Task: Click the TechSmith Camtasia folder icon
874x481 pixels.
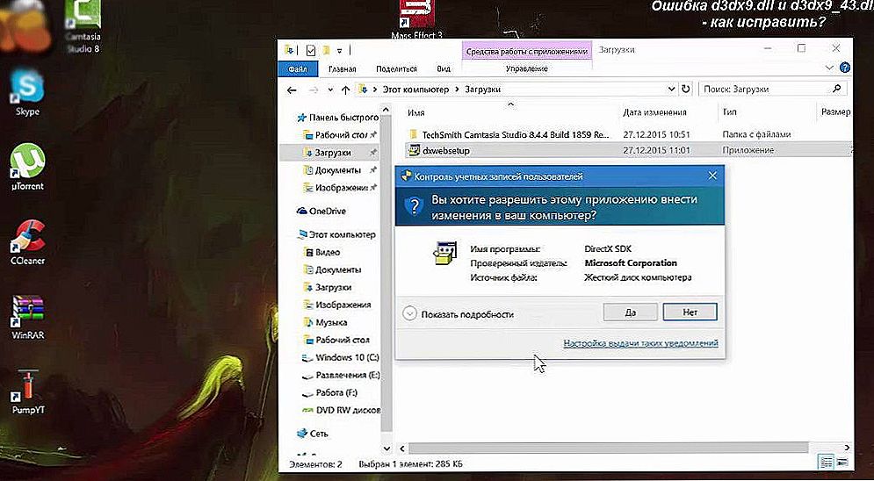Action: pyautogui.click(x=413, y=134)
